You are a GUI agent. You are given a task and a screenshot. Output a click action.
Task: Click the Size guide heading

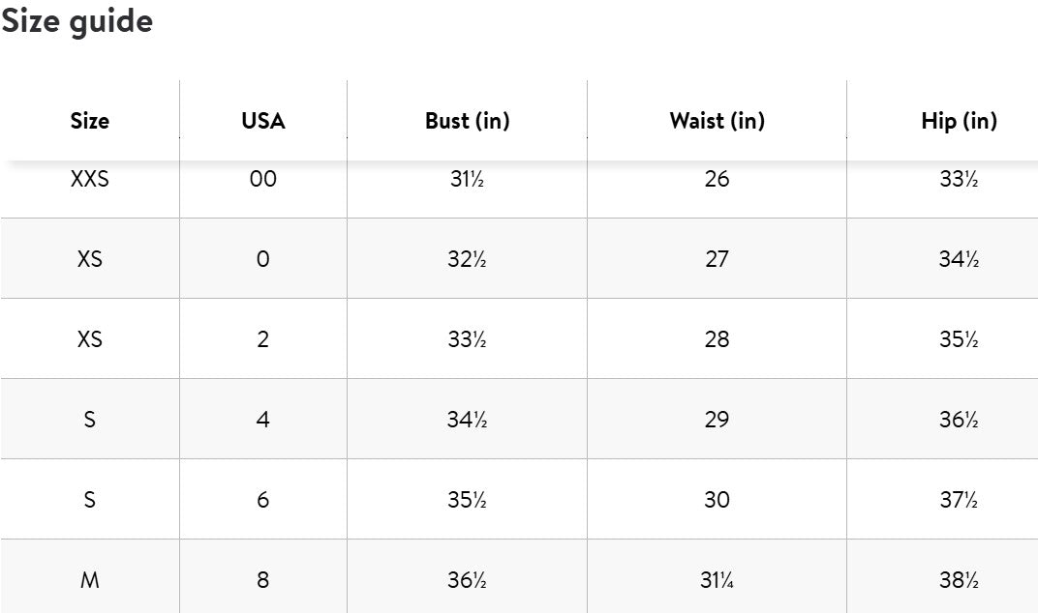pos(77,20)
